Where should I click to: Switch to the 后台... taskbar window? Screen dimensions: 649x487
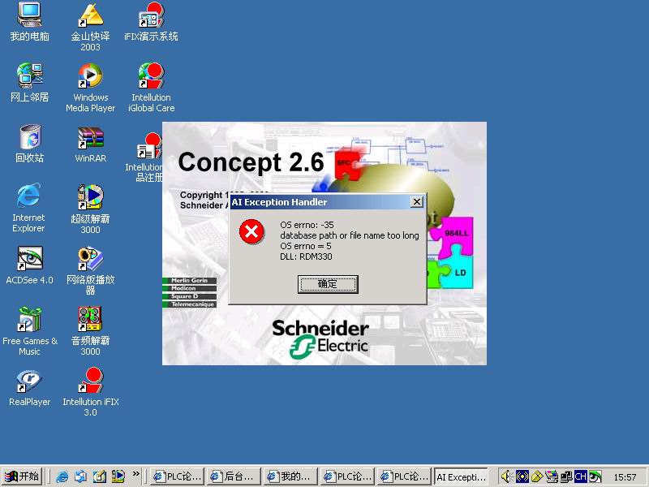click(x=234, y=476)
